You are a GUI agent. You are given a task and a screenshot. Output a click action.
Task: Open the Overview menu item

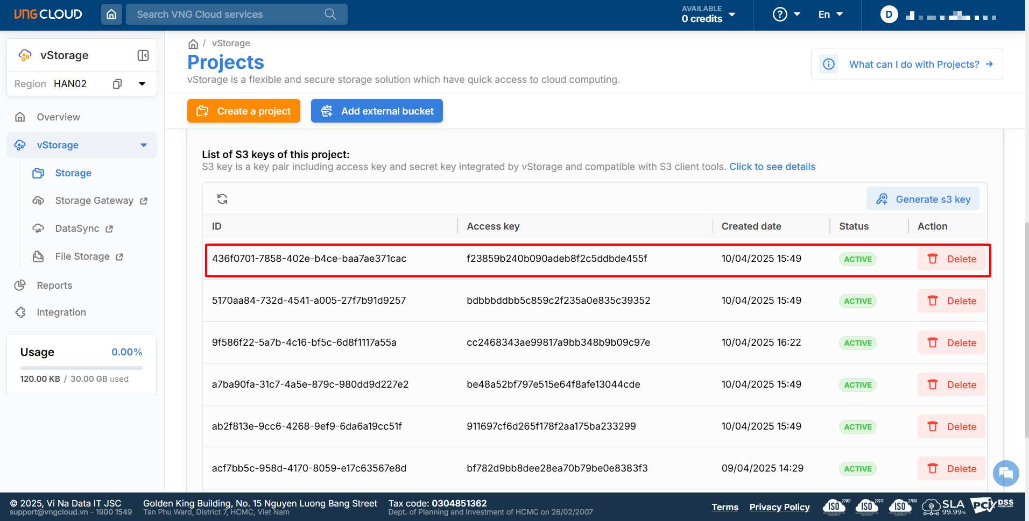coord(58,117)
